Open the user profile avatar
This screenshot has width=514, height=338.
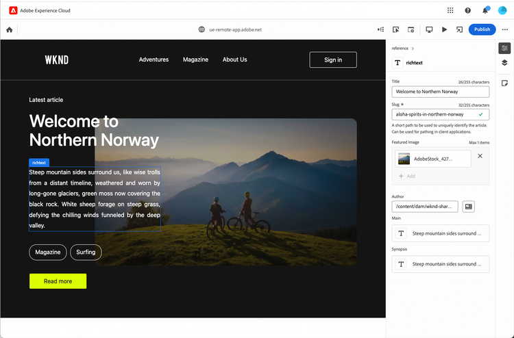click(502, 10)
